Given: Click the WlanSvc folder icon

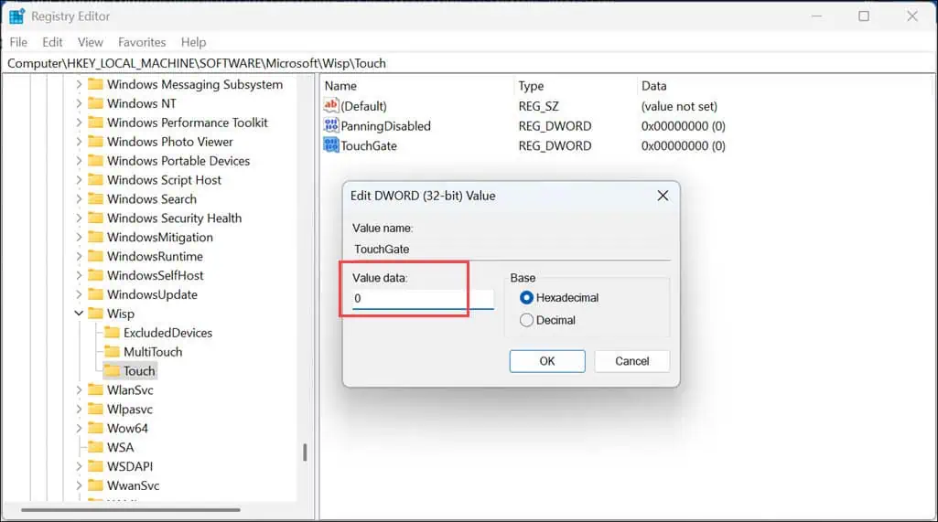Looking at the screenshot, I should [x=95, y=390].
